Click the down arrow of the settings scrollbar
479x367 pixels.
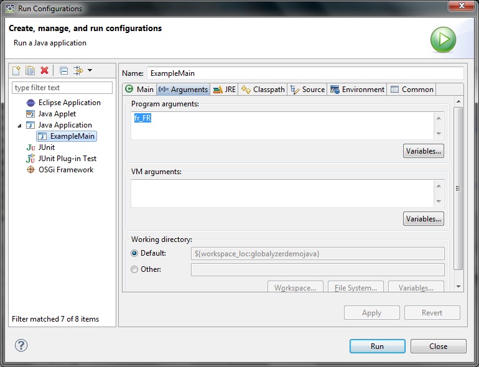458,286
